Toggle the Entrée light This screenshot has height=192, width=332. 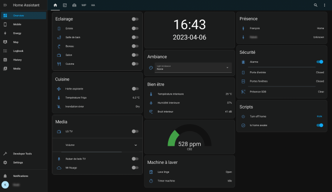click(x=135, y=28)
